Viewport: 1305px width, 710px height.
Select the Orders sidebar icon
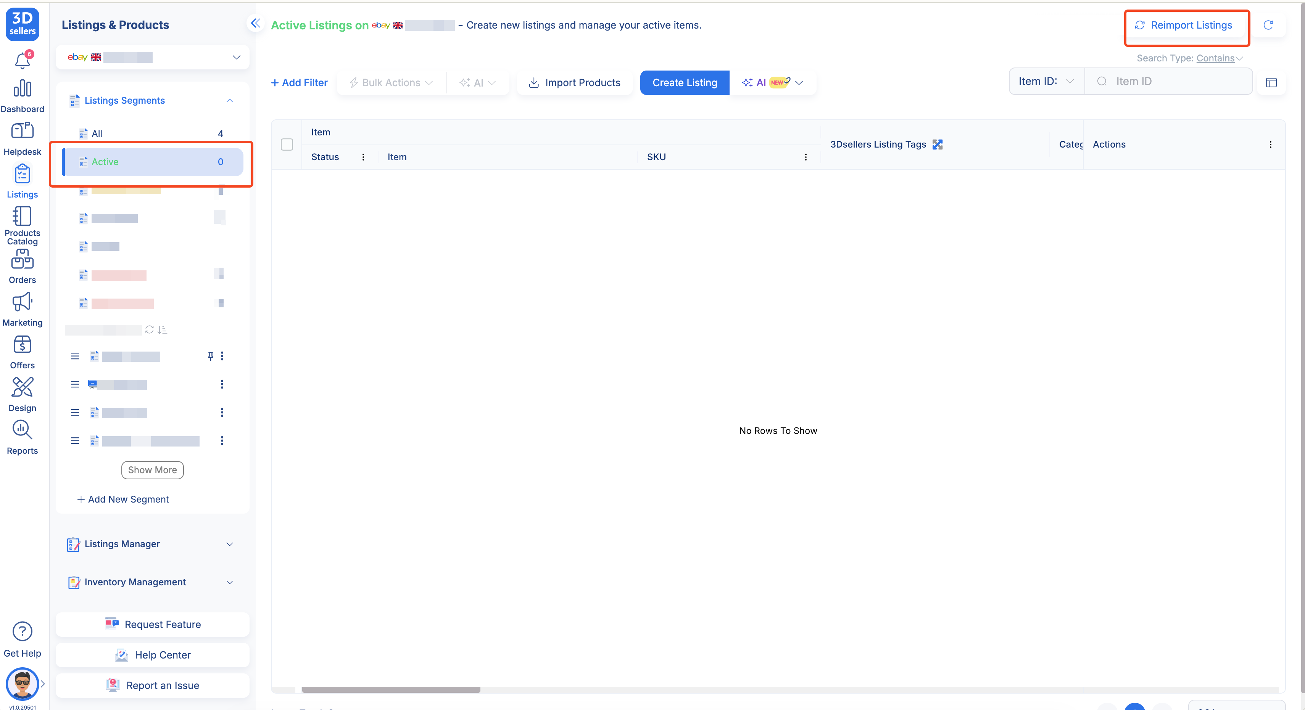pyautogui.click(x=22, y=259)
